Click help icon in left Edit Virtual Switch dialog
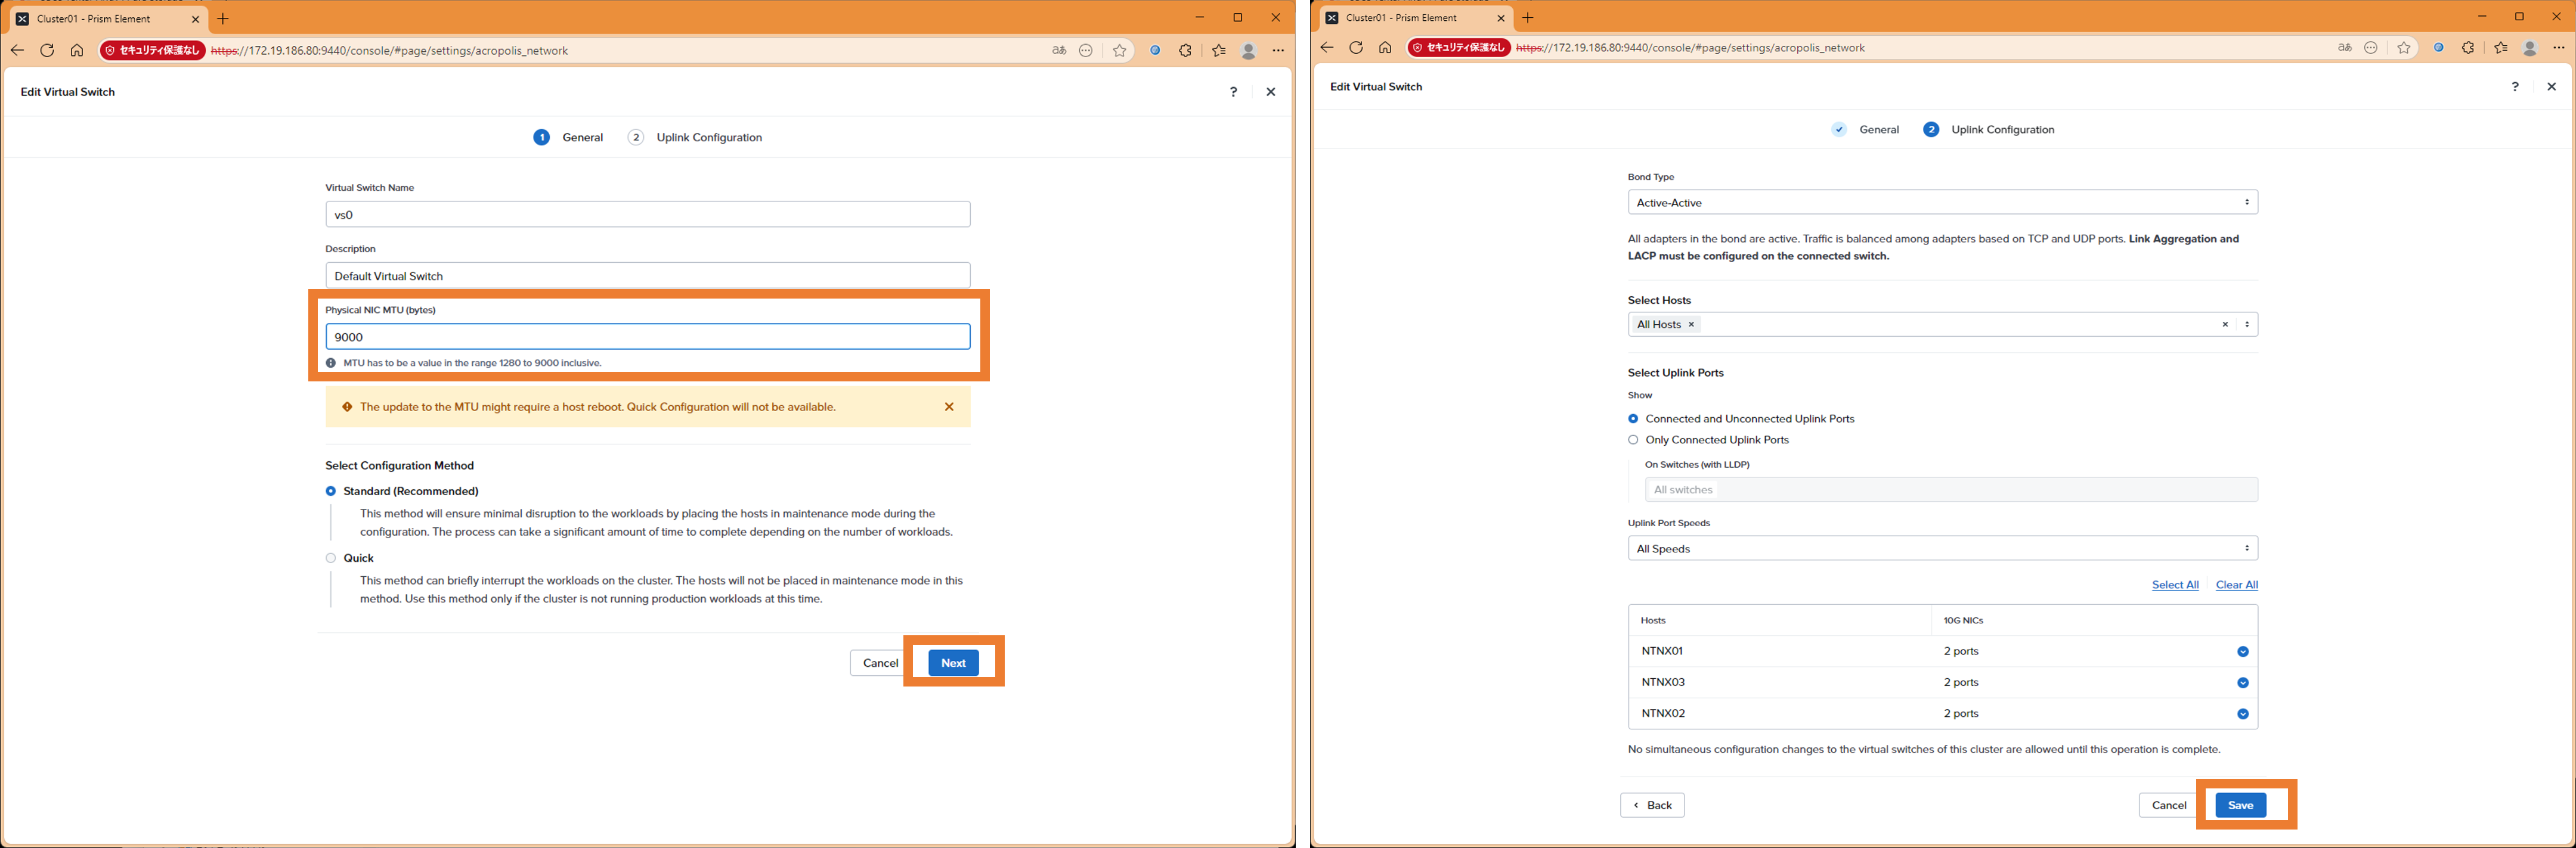2576x848 pixels. 1233,92
